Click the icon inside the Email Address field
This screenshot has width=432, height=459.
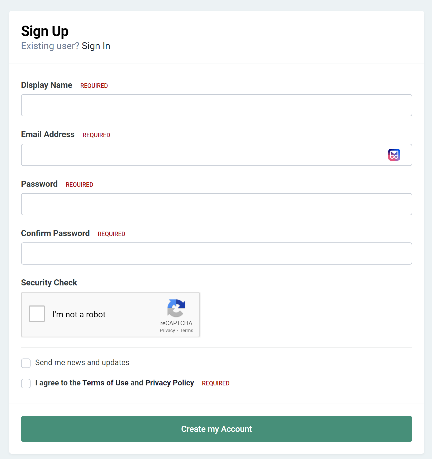(x=394, y=155)
